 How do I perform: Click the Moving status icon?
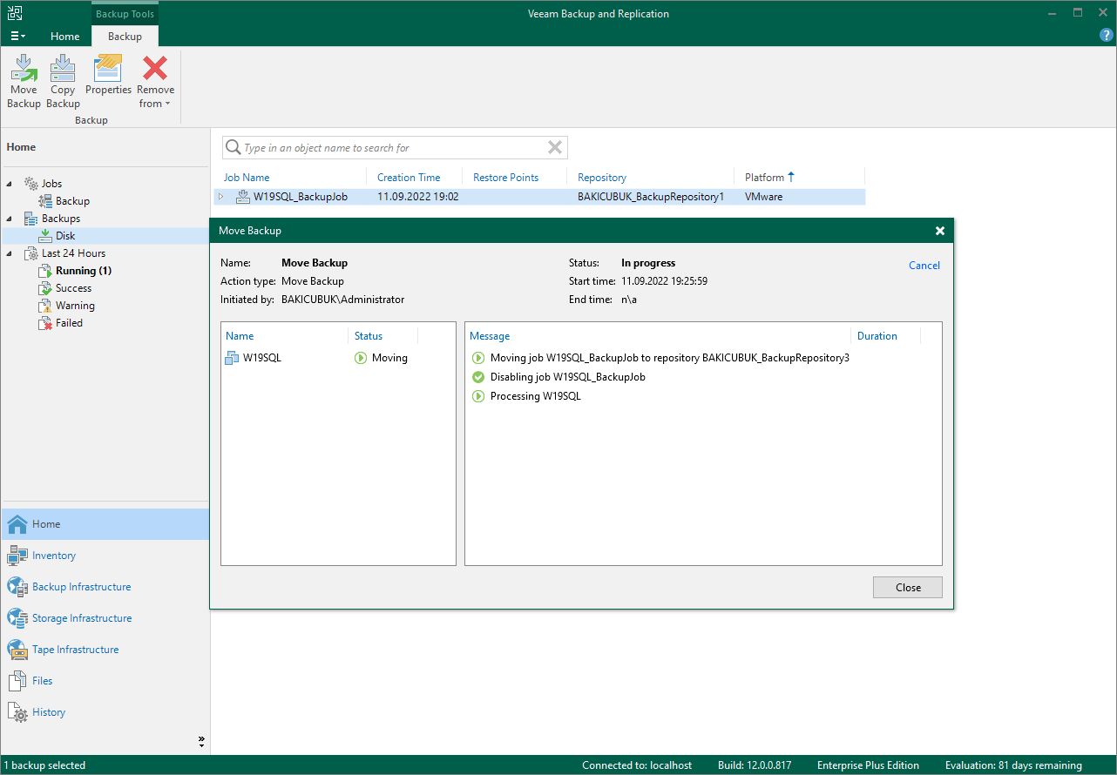(361, 358)
